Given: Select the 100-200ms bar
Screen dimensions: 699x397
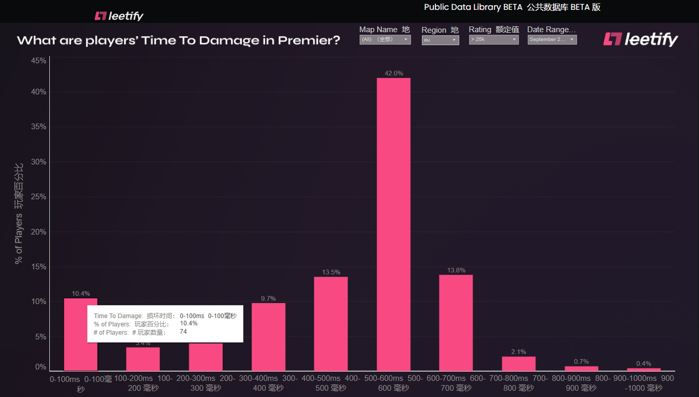Looking at the screenshot, I should (143, 359).
